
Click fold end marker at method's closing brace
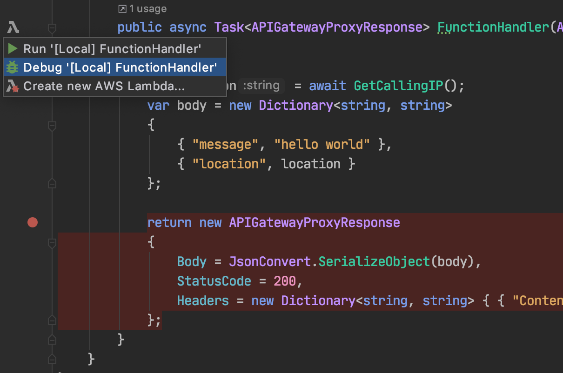[52, 340]
